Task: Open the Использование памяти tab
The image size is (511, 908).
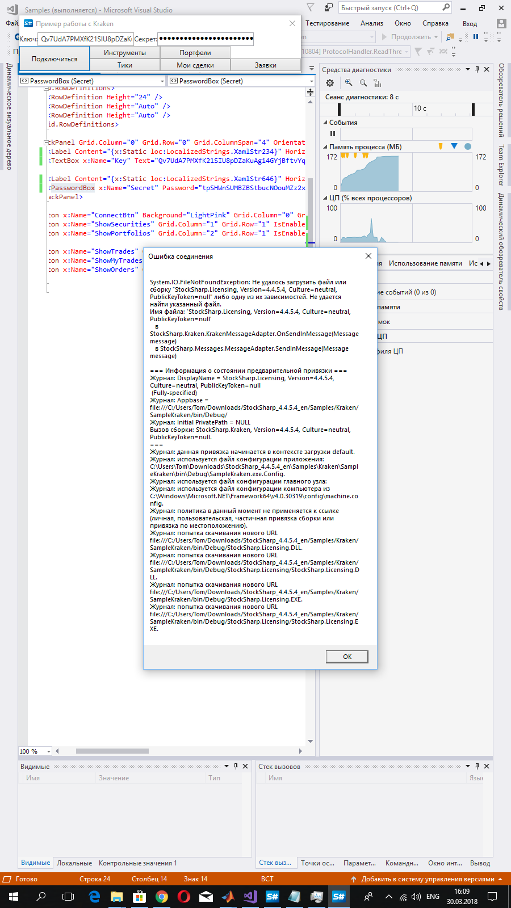Action: [x=425, y=263]
